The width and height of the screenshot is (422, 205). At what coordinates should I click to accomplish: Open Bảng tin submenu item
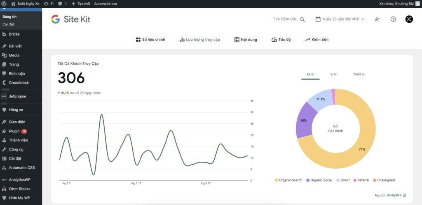[x=10, y=16]
